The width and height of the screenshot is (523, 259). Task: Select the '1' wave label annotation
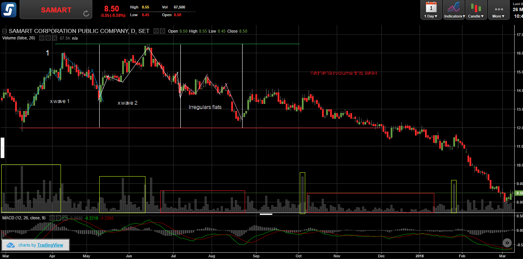coord(48,53)
